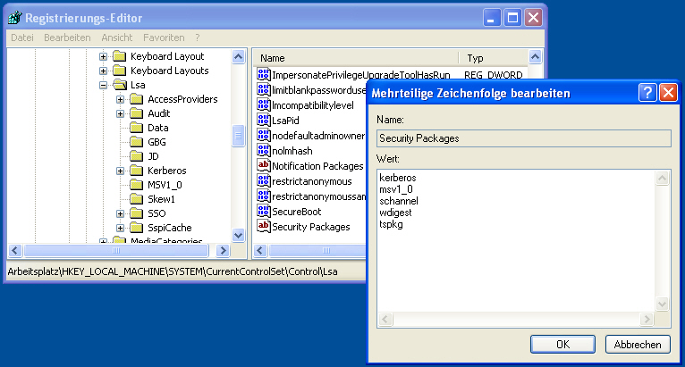Confirm the dialog with OK
This screenshot has height=367, width=685.
562,345
